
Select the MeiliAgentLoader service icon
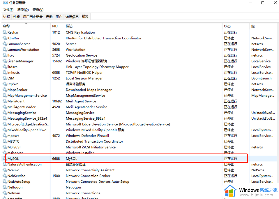tap(5, 107)
